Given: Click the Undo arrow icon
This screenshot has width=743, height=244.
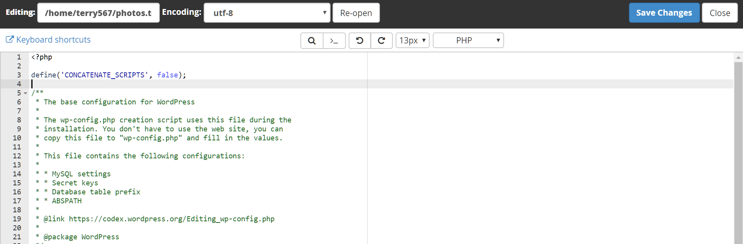Looking at the screenshot, I should [360, 41].
